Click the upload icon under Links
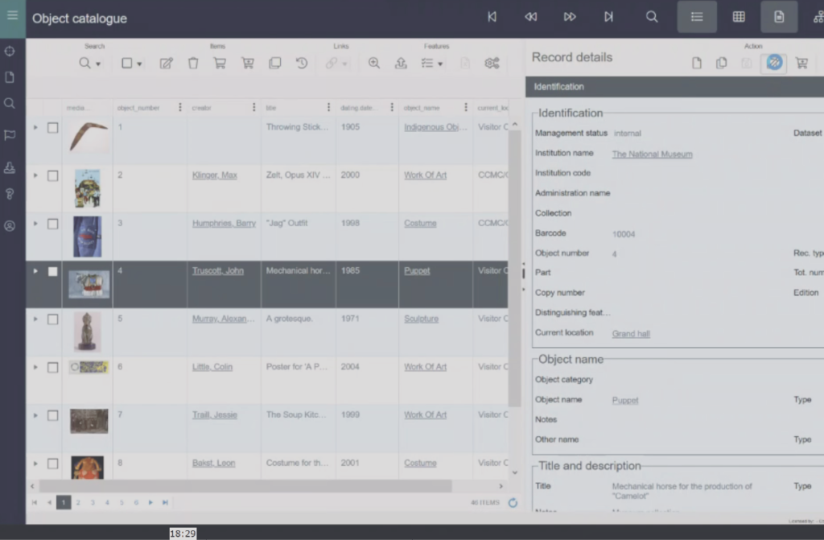The height and width of the screenshot is (540, 824). tap(401, 63)
